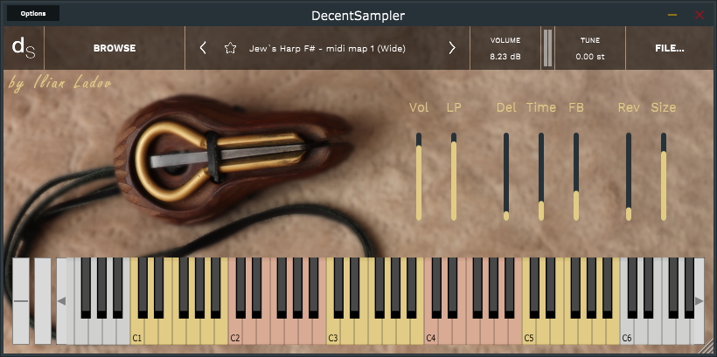Adjust the Rev reverb slider
The height and width of the screenshot is (357, 717).
[629, 176]
